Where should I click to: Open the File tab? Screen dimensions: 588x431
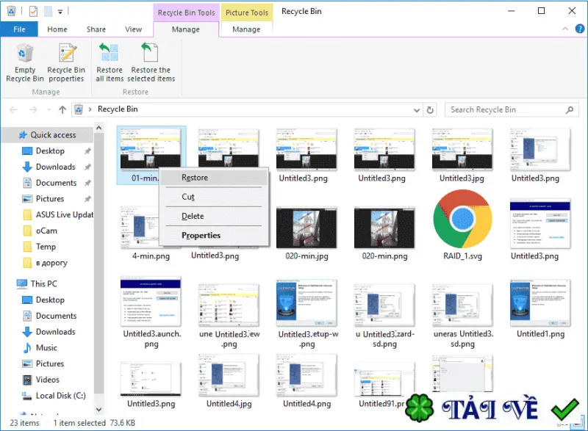(x=19, y=29)
